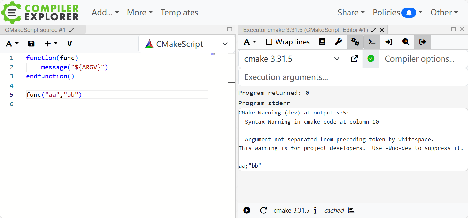Click the stdin input arrow icon
468x218 pixels.
coord(389,42)
